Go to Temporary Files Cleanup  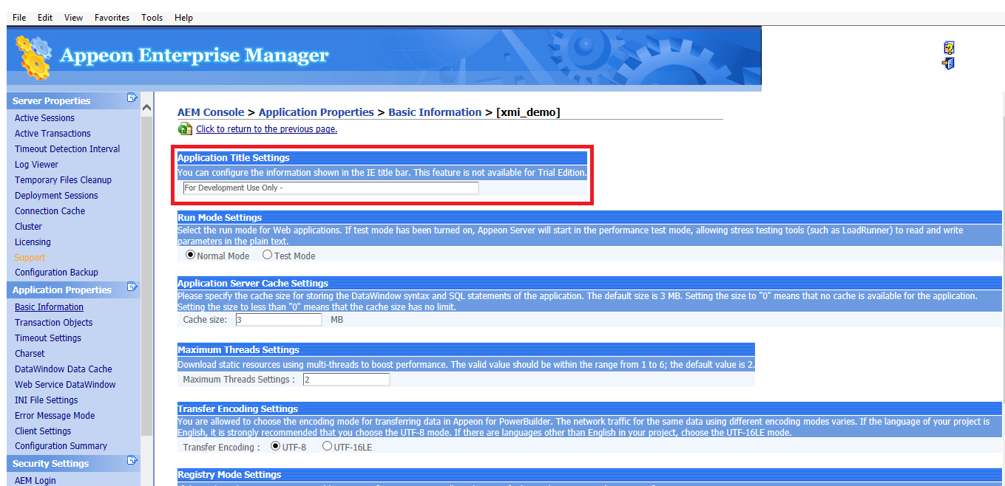click(x=63, y=180)
